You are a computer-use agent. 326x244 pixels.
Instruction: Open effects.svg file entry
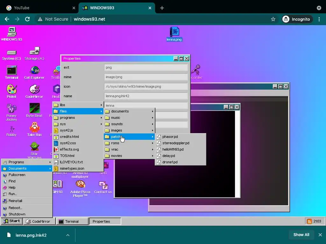coord(78,149)
